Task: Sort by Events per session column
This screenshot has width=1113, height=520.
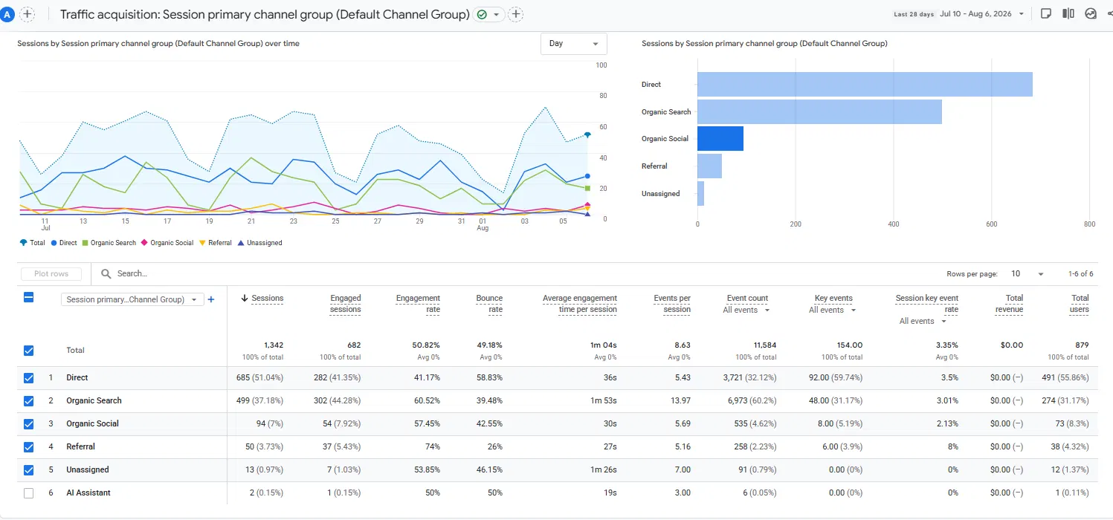Action: [x=672, y=304]
